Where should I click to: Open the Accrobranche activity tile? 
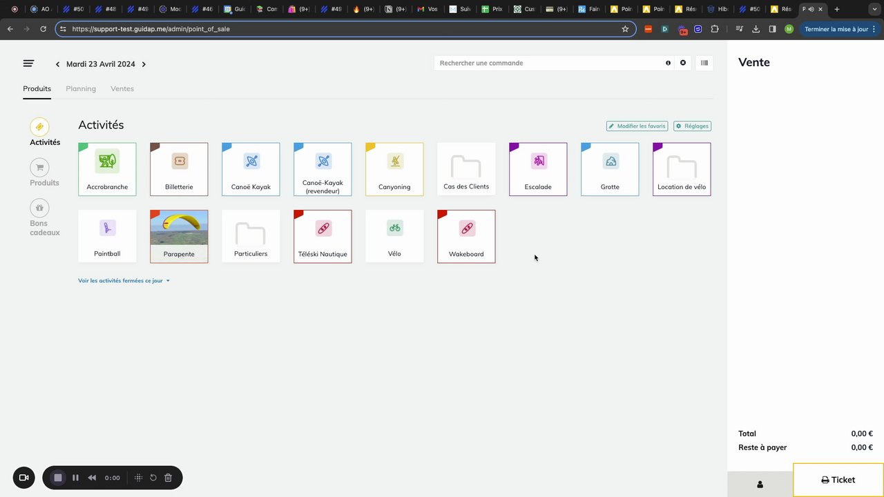pyautogui.click(x=107, y=169)
